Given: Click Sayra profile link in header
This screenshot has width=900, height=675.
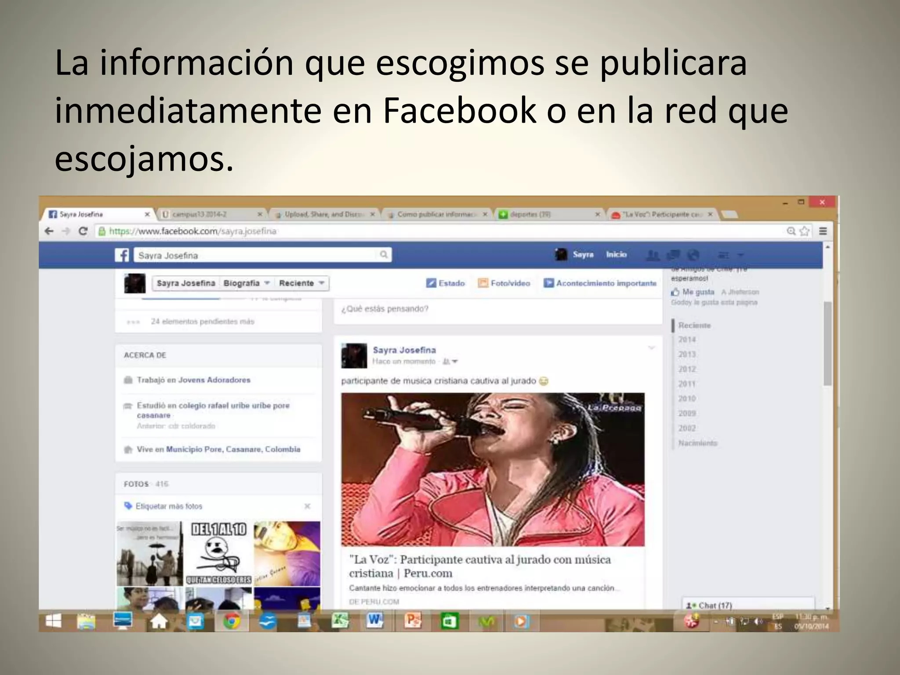Looking at the screenshot, I should (583, 254).
